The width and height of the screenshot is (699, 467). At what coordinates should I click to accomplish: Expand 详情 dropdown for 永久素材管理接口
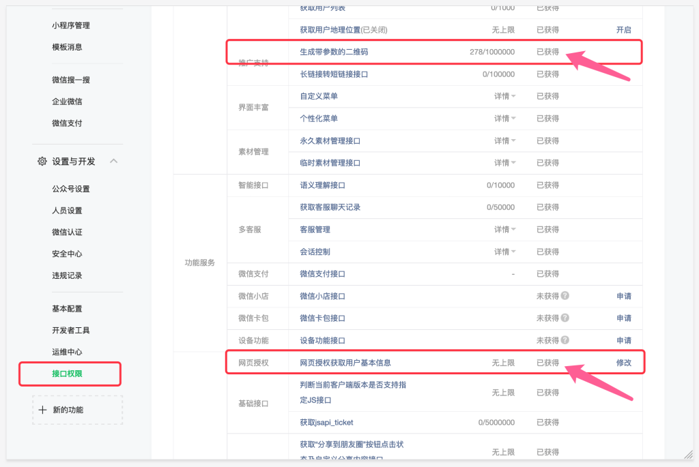[504, 140]
